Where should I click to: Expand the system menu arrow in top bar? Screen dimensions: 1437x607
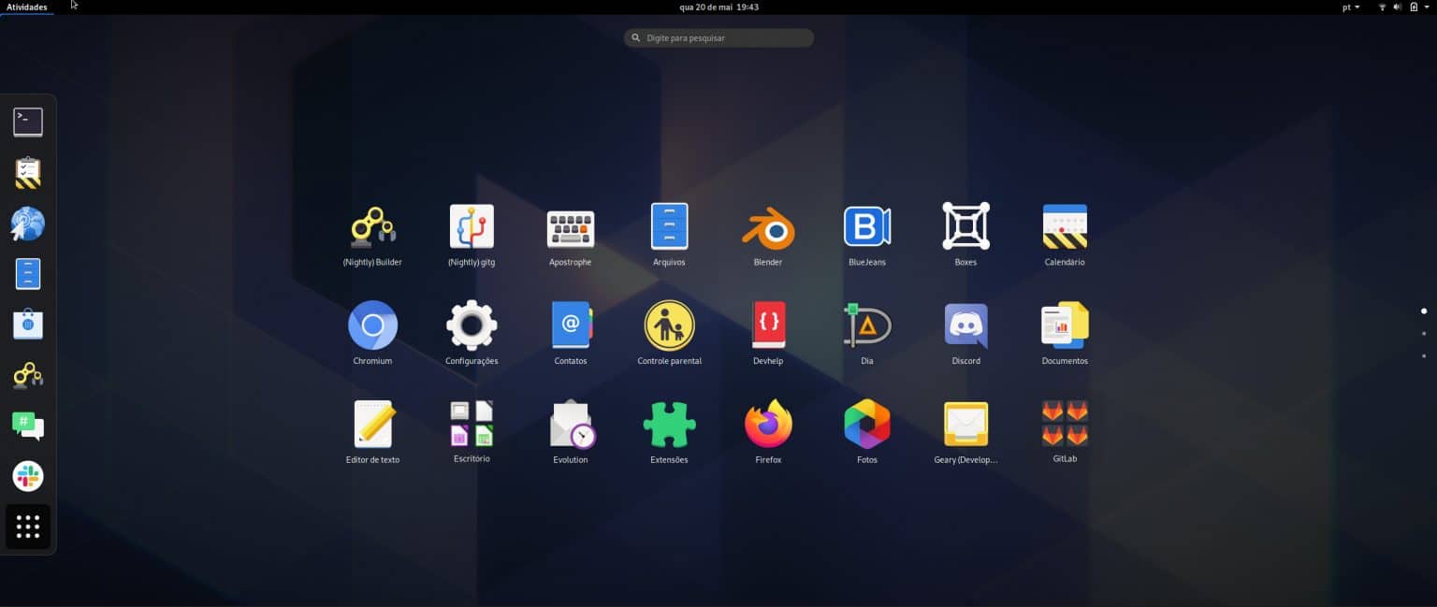coord(1429,7)
